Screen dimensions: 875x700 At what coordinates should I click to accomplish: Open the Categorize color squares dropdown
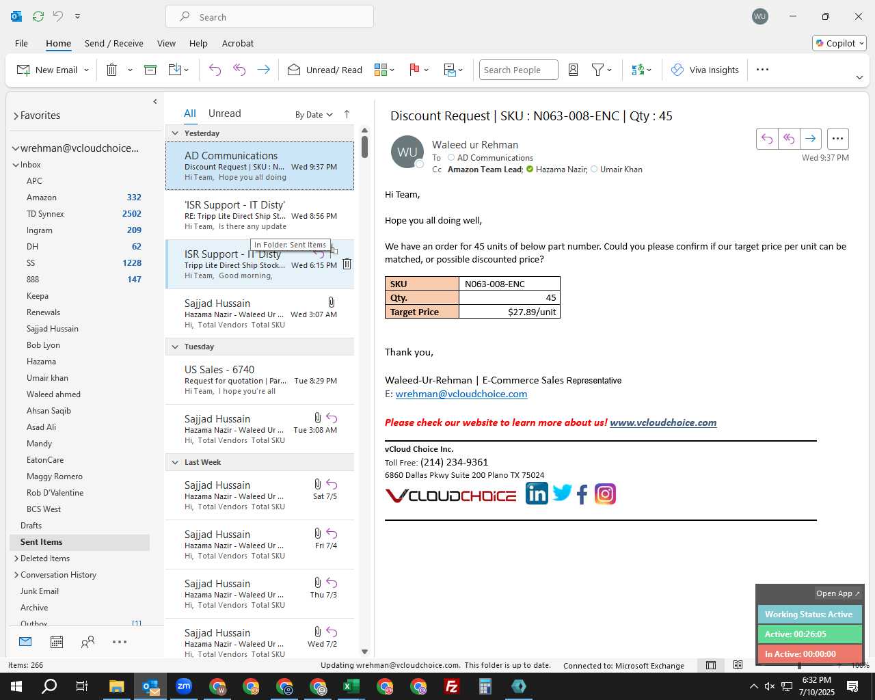(384, 70)
